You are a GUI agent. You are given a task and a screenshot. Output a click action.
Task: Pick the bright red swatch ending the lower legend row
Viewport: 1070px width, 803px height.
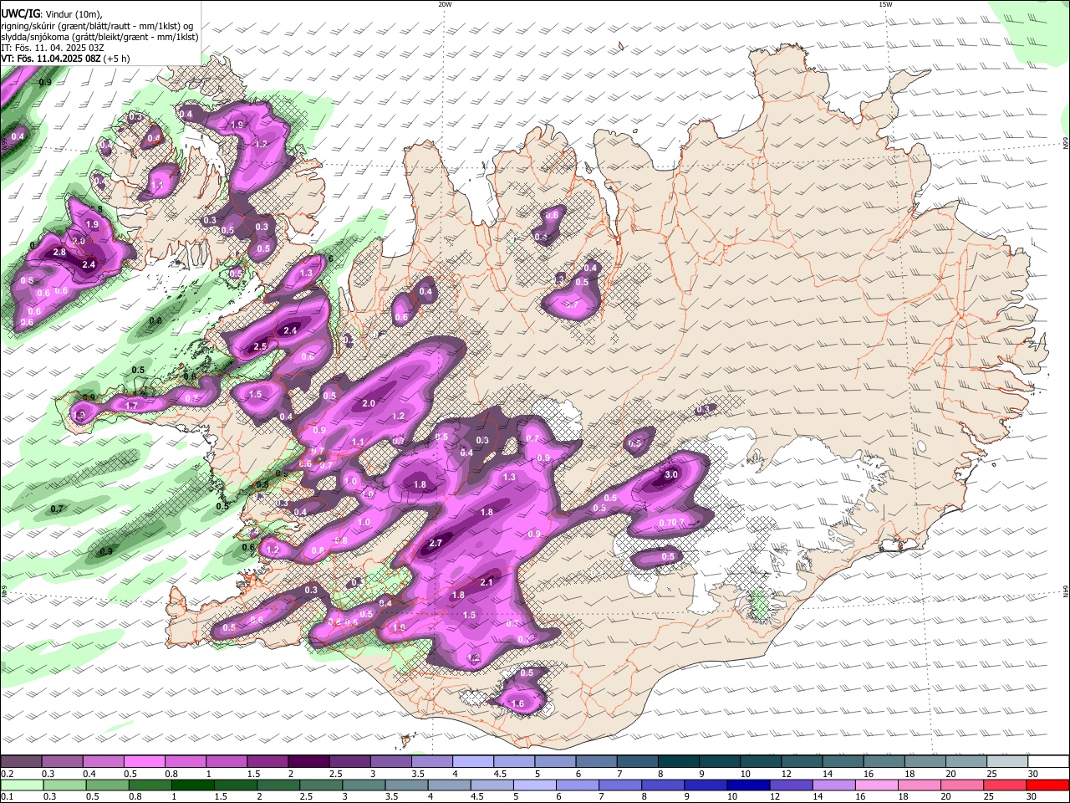click(x=1048, y=785)
